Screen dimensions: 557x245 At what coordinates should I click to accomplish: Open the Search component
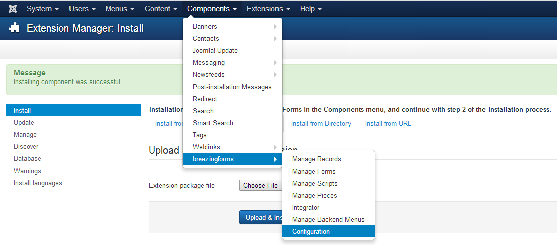coord(232,111)
